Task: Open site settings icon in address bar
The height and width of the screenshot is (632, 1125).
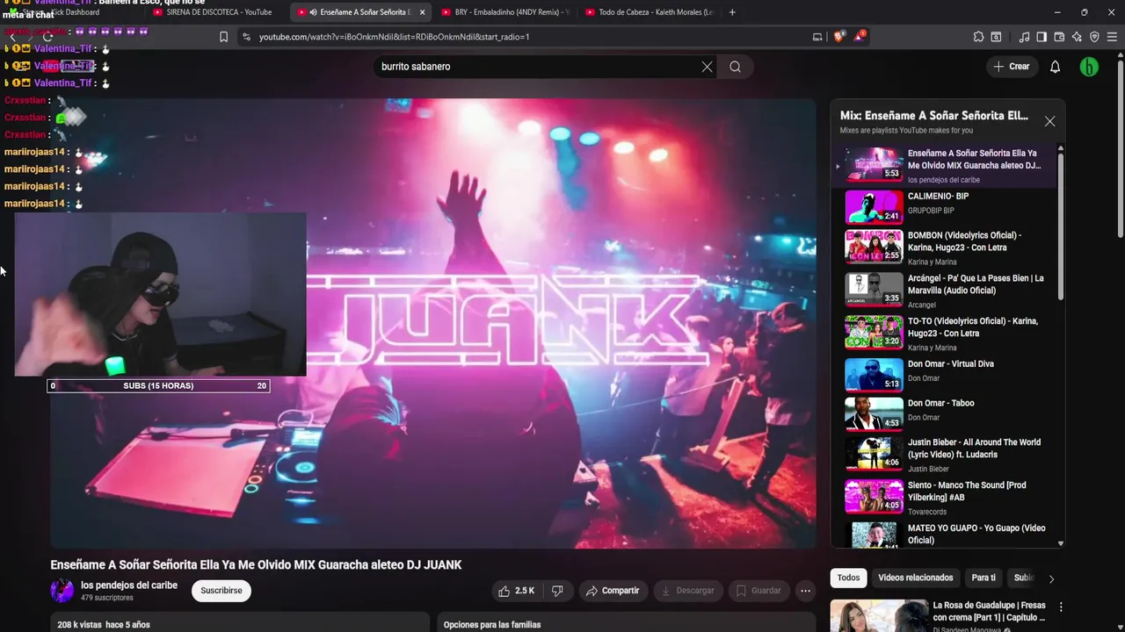Action: pos(246,37)
